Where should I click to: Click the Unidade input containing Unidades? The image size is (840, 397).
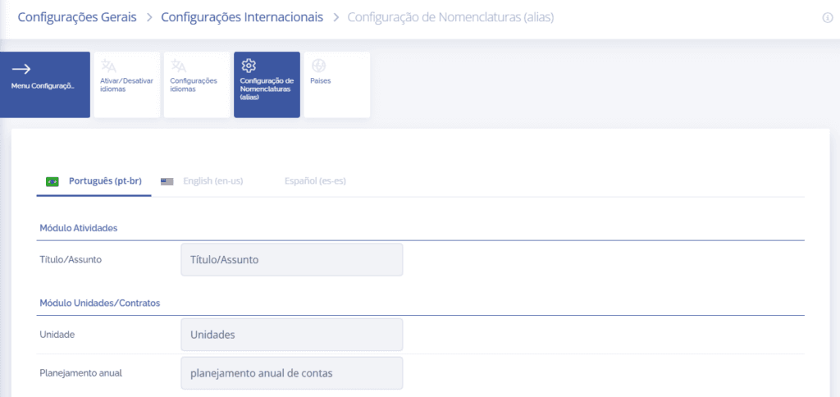click(x=292, y=335)
